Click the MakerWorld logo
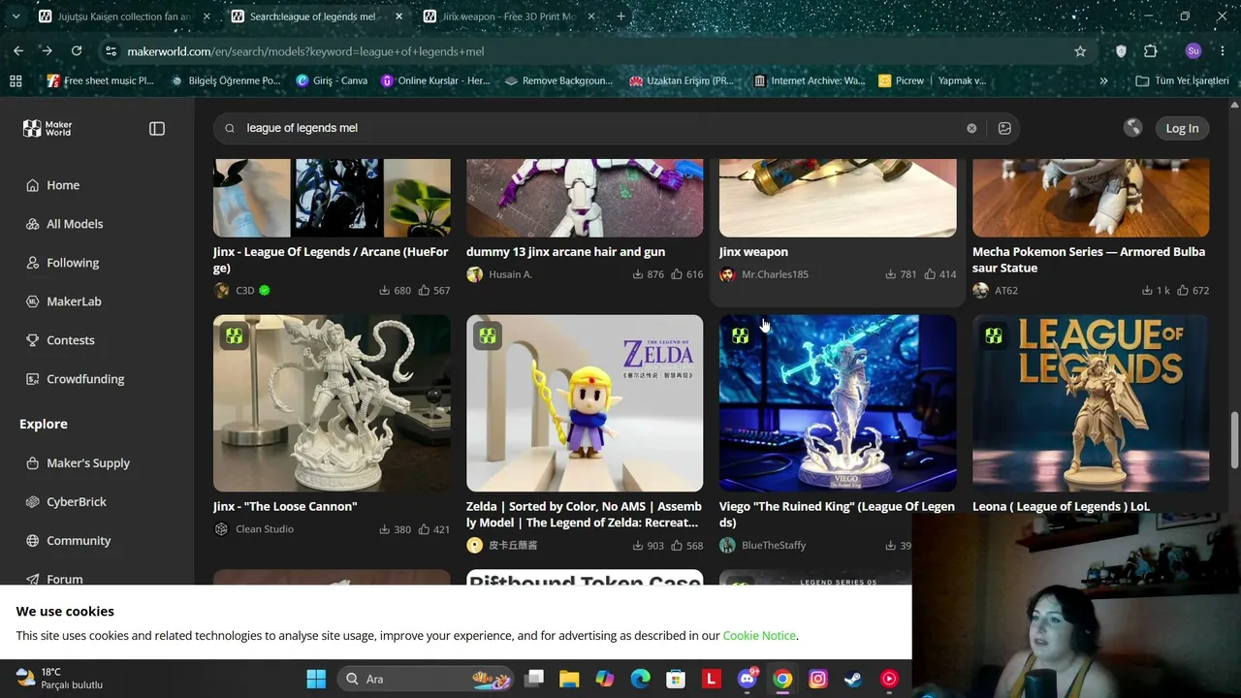This screenshot has height=698, width=1241. pos(48,128)
